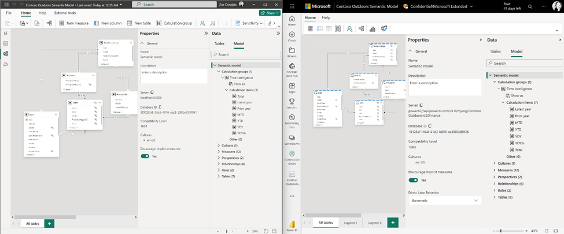Switch to Tables tab in web Data pane

pos(495,51)
